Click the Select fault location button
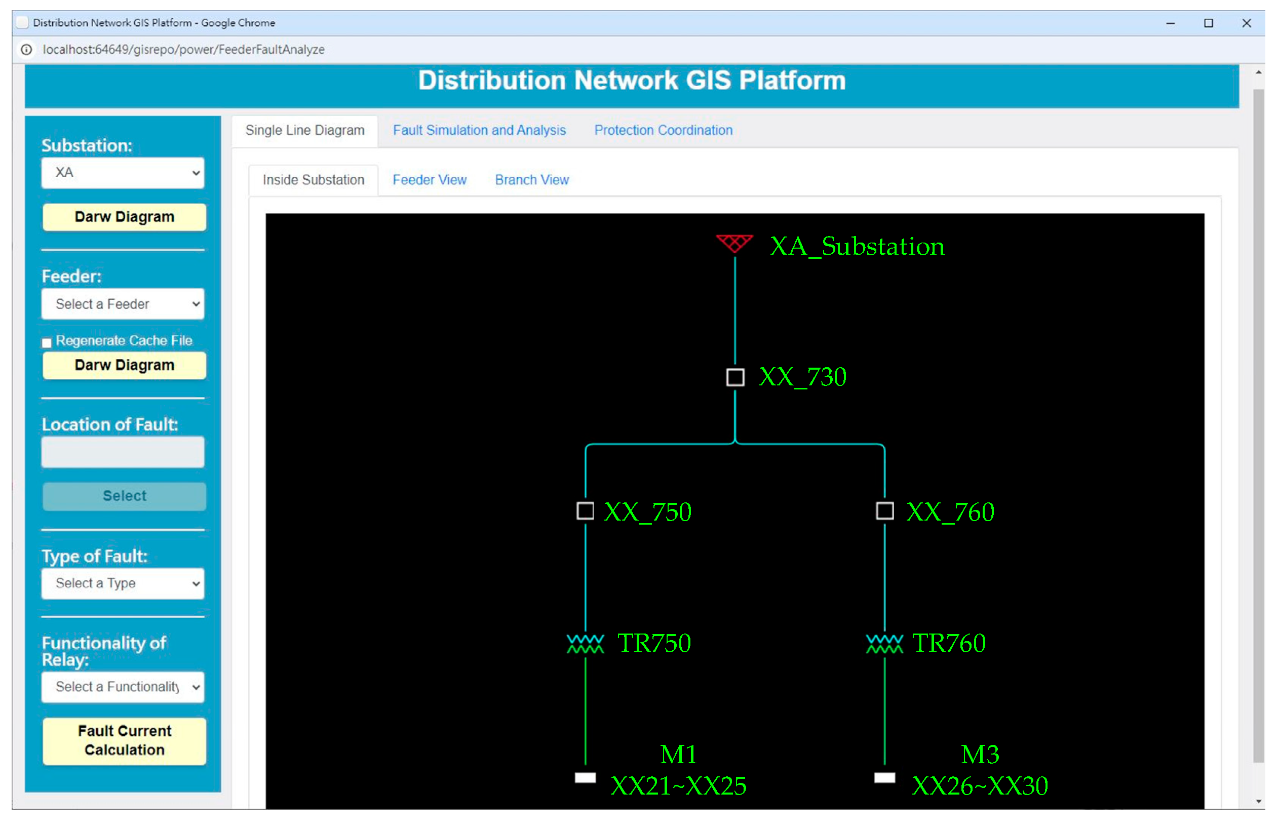The height and width of the screenshot is (829, 1278). (x=124, y=496)
